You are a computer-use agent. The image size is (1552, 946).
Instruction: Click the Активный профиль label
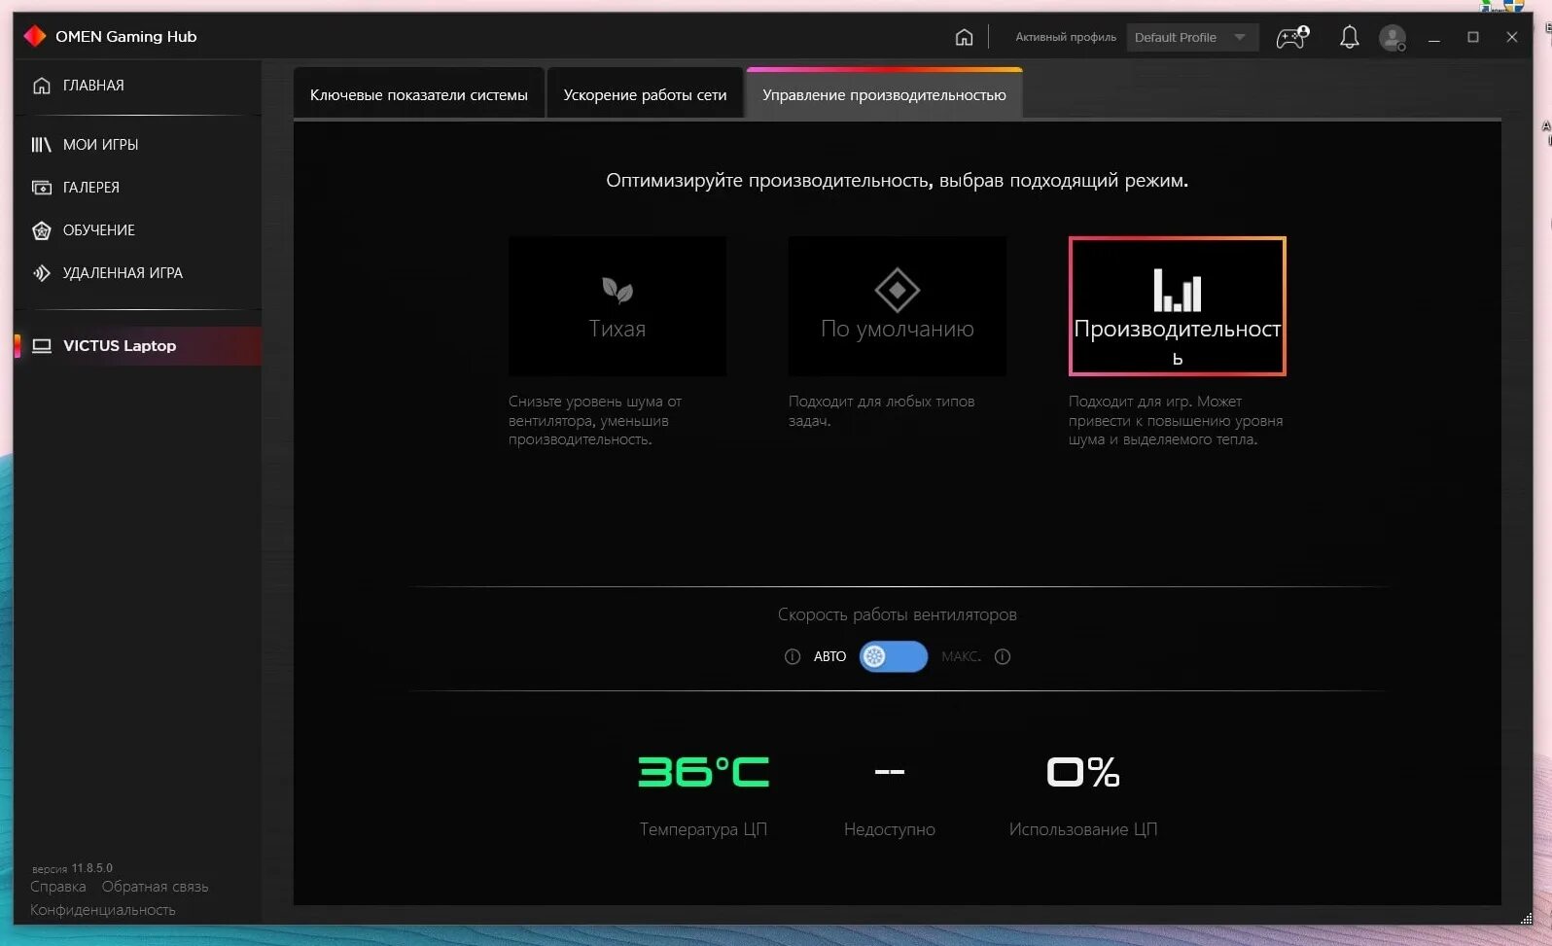[x=1066, y=37]
